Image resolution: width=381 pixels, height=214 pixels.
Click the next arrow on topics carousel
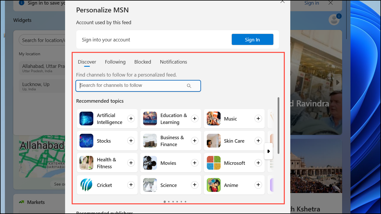(x=268, y=151)
